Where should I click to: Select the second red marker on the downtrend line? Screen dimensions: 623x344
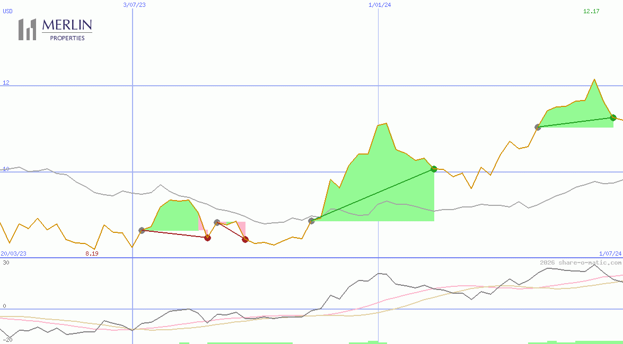[x=245, y=239]
